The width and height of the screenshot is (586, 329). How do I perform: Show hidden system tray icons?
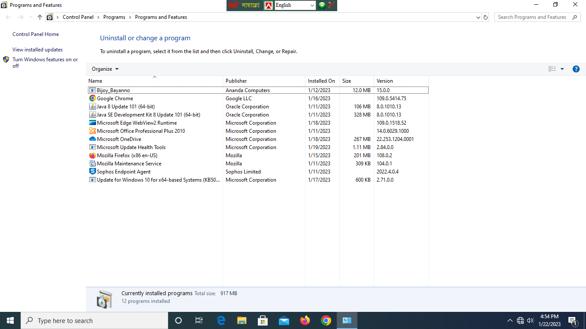[x=510, y=320]
